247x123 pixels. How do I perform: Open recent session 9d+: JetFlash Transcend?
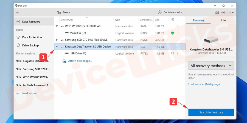33,86
